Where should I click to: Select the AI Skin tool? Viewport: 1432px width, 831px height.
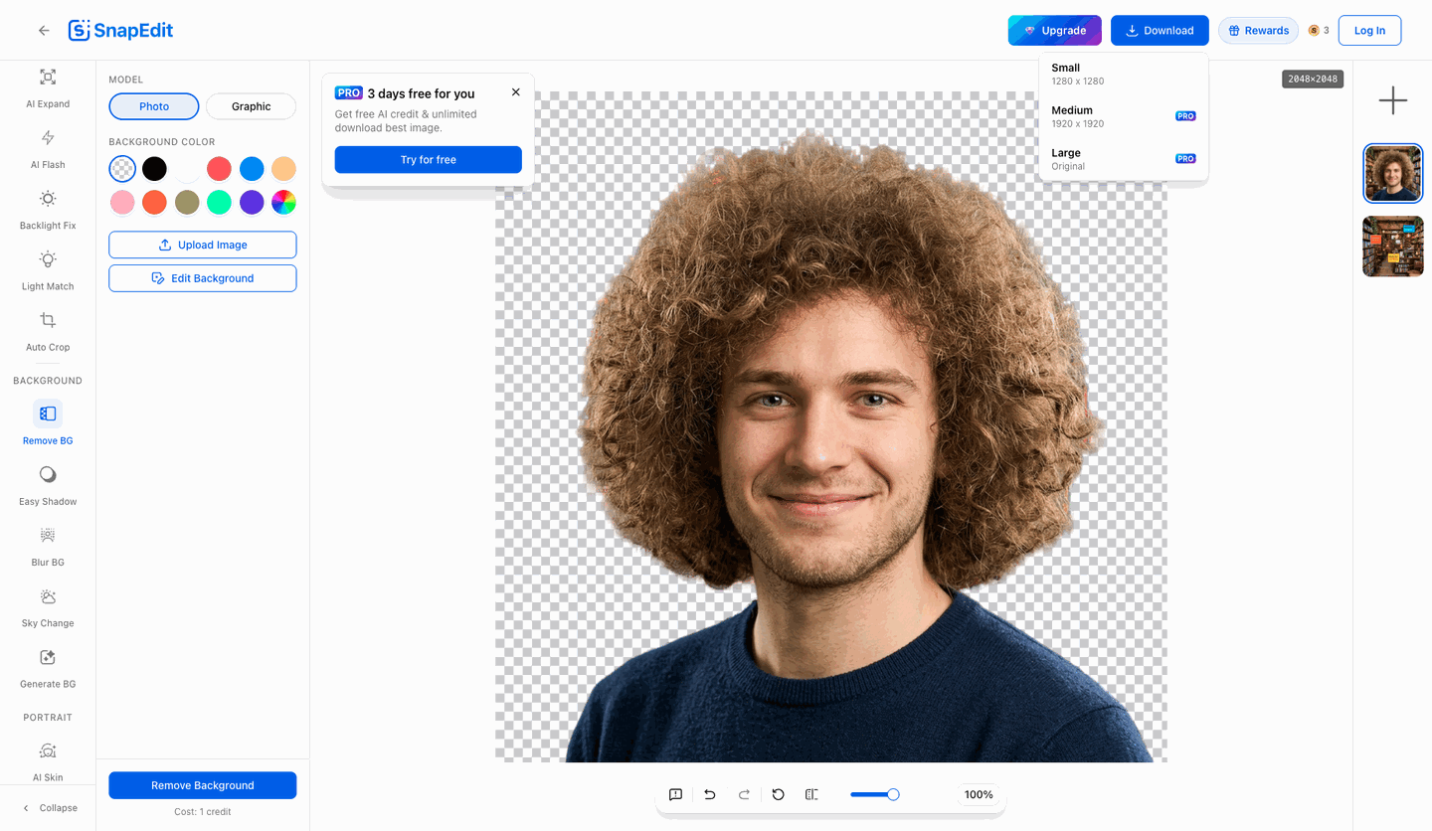coord(48,760)
